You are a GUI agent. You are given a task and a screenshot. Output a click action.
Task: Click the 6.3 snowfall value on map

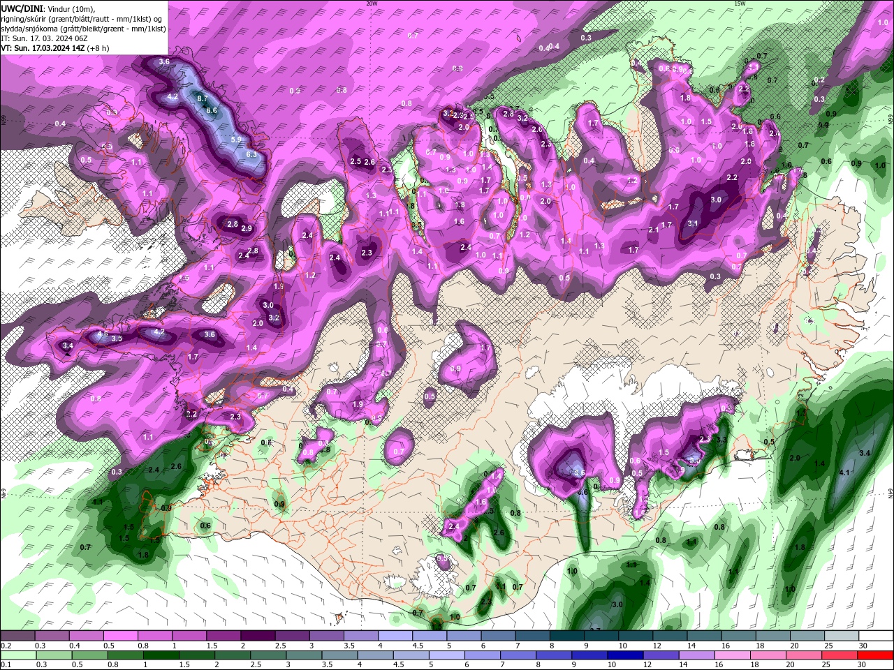(x=251, y=154)
